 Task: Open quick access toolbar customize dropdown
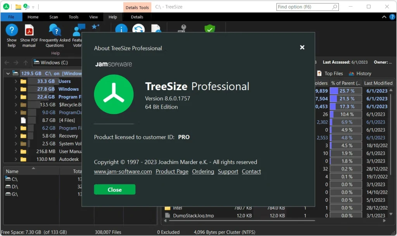33,7
